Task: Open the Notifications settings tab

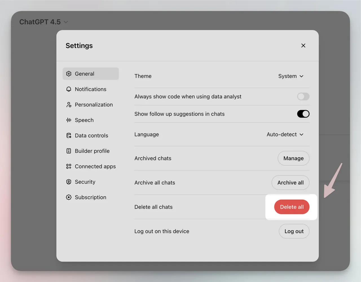Action: 91,89
